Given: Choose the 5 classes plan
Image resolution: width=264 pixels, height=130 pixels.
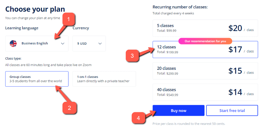Looking at the screenshot, I should (x=205, y=28).
